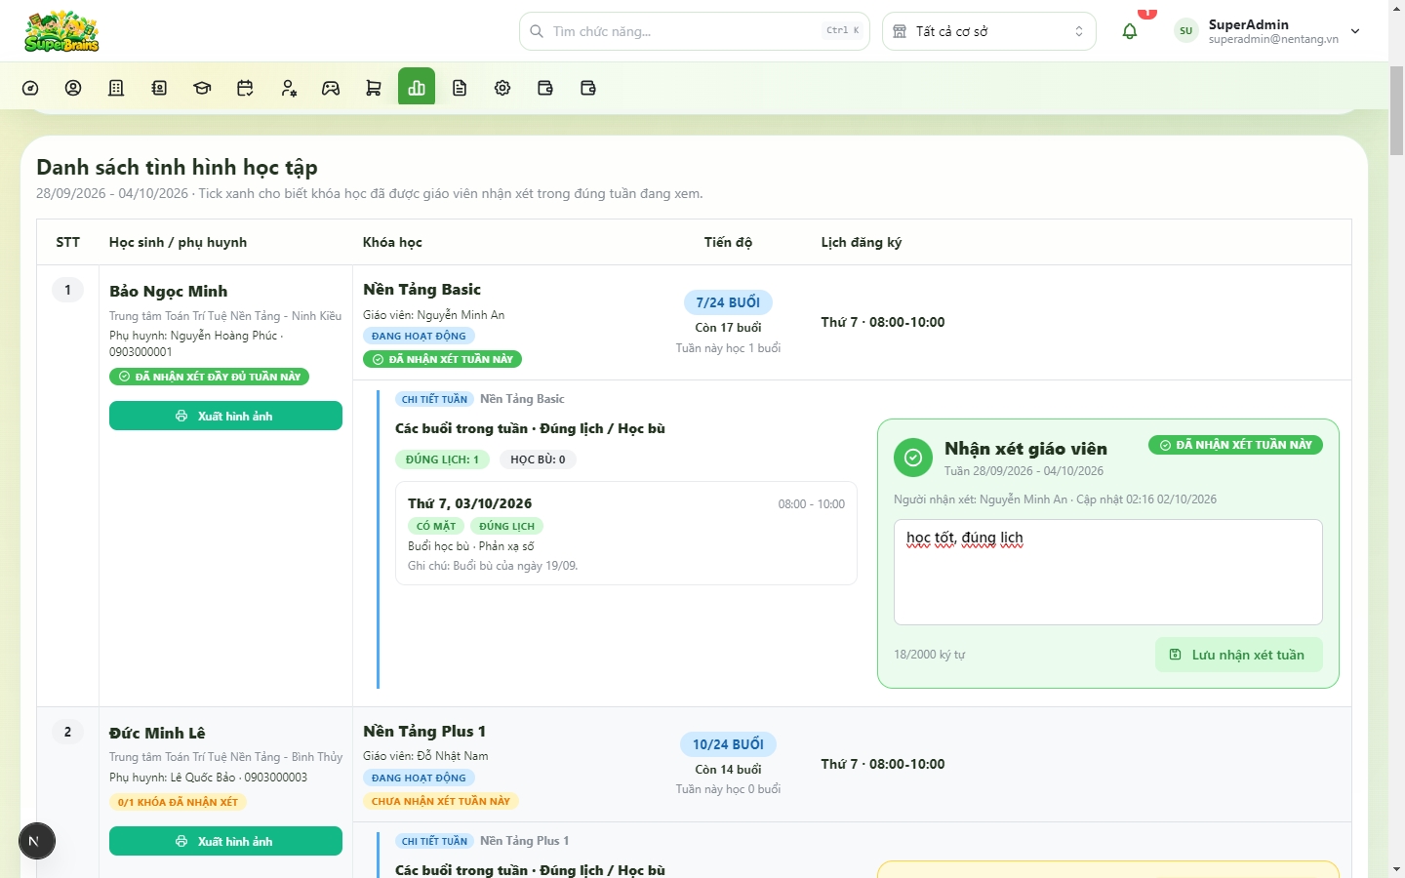Open the document nav icon

[x=460, y=88]
